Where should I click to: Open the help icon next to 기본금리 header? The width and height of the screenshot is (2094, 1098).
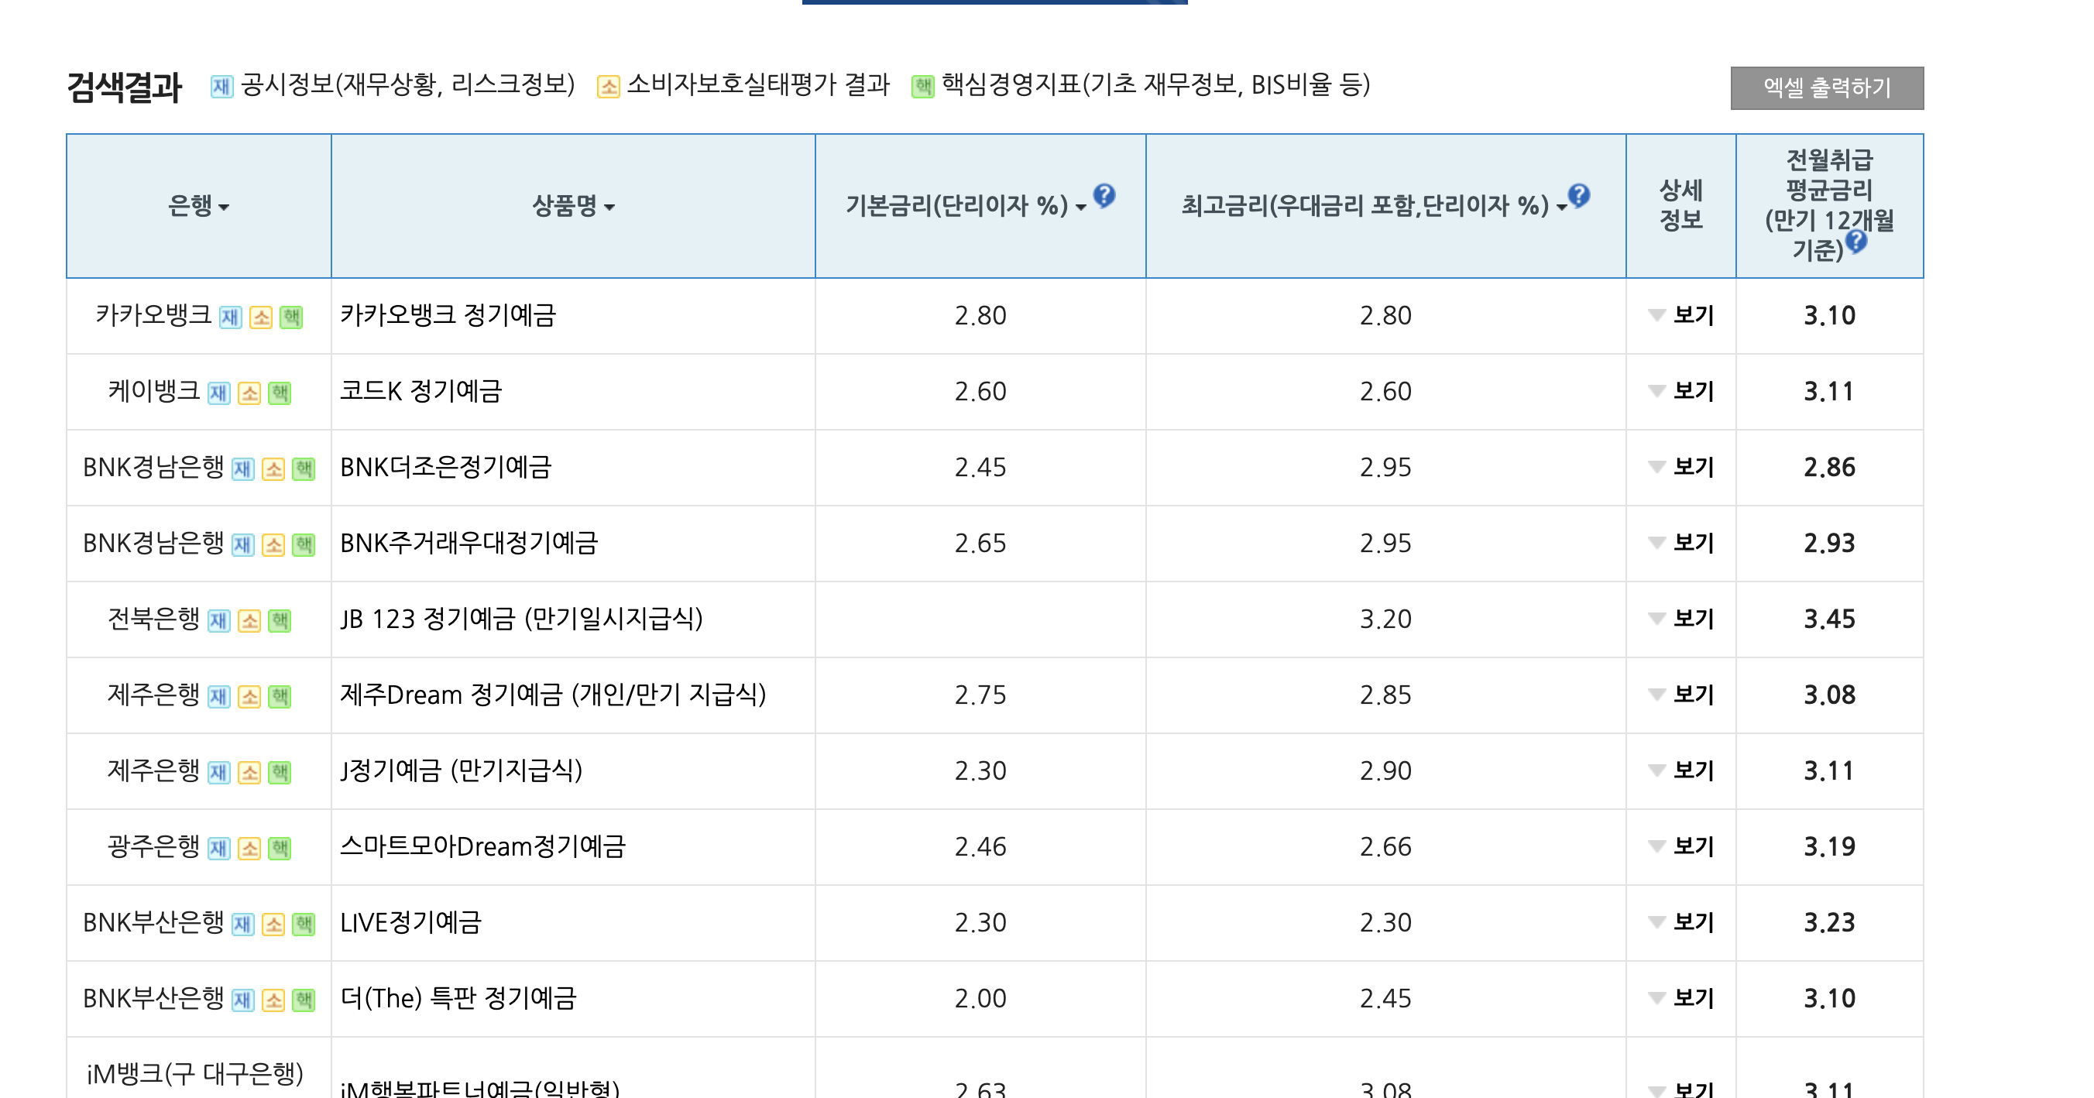click(1104, 197)
